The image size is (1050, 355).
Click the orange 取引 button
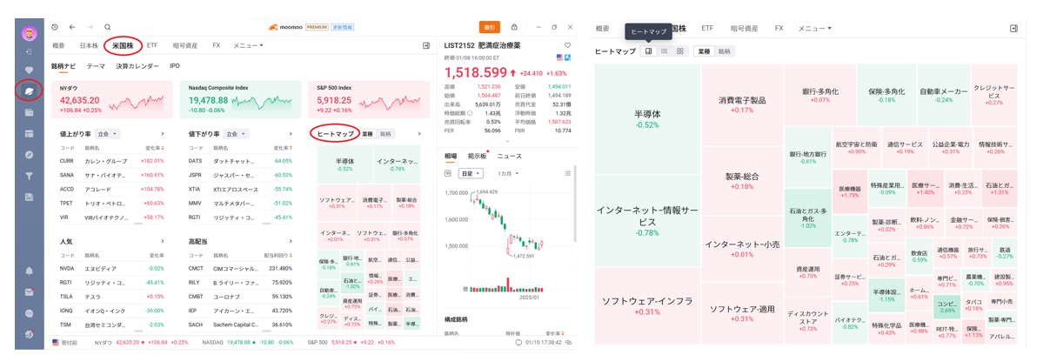[490, 28]
